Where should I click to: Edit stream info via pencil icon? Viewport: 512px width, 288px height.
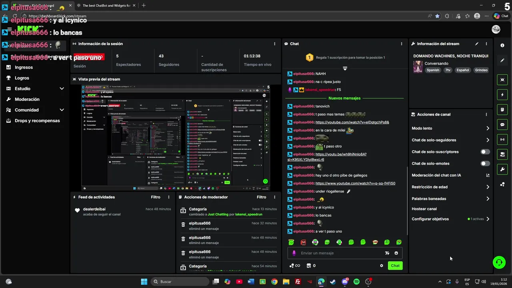(476, 44)
